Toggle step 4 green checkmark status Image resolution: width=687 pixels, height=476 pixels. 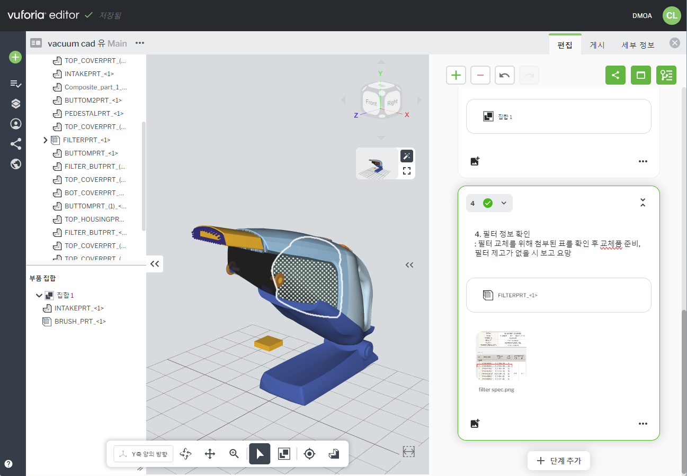(488, 203)
